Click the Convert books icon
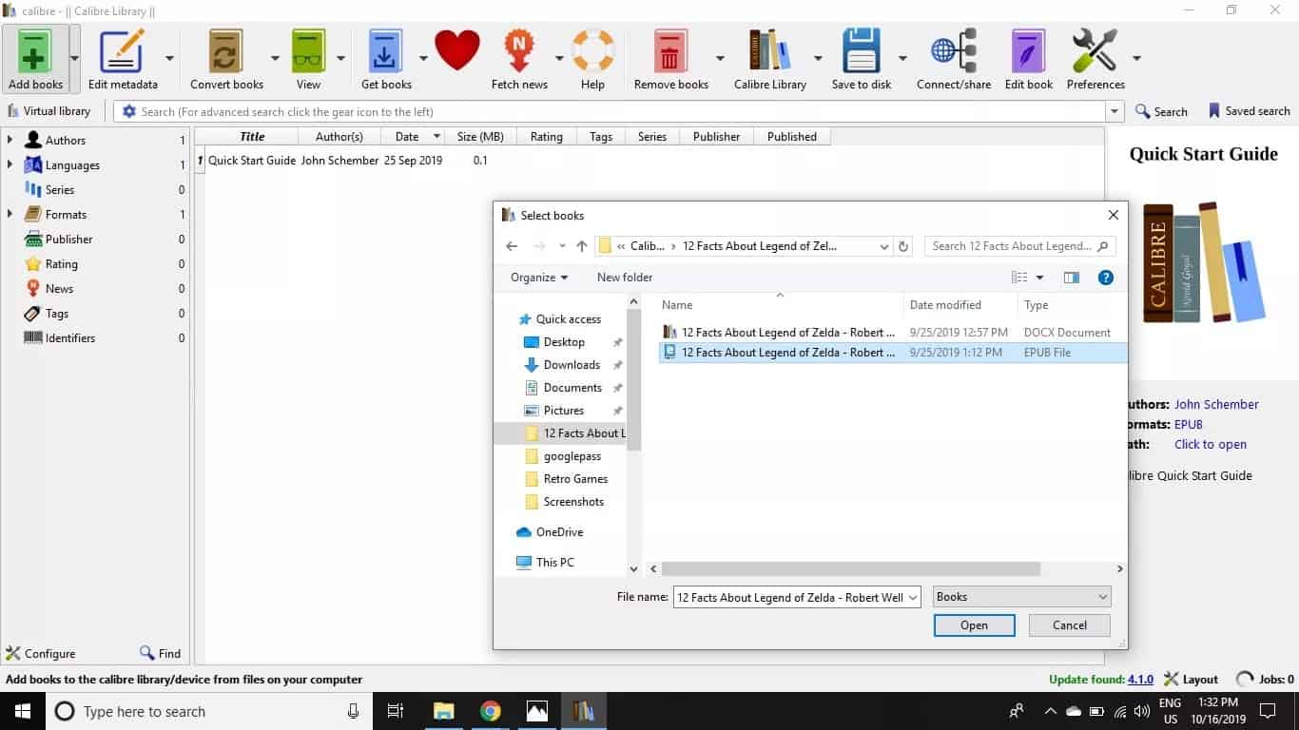Viewport: 1299px width, 730px height. [225, 50]
